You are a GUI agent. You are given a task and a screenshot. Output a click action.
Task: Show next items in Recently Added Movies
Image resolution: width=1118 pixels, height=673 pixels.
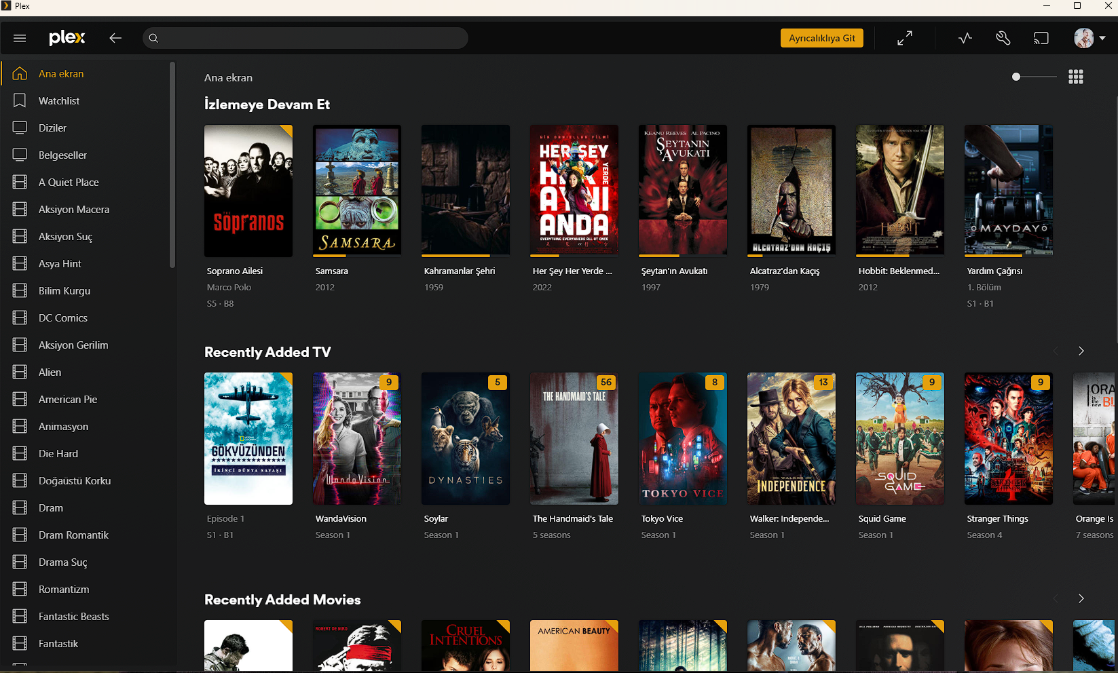coord(1081,598)
